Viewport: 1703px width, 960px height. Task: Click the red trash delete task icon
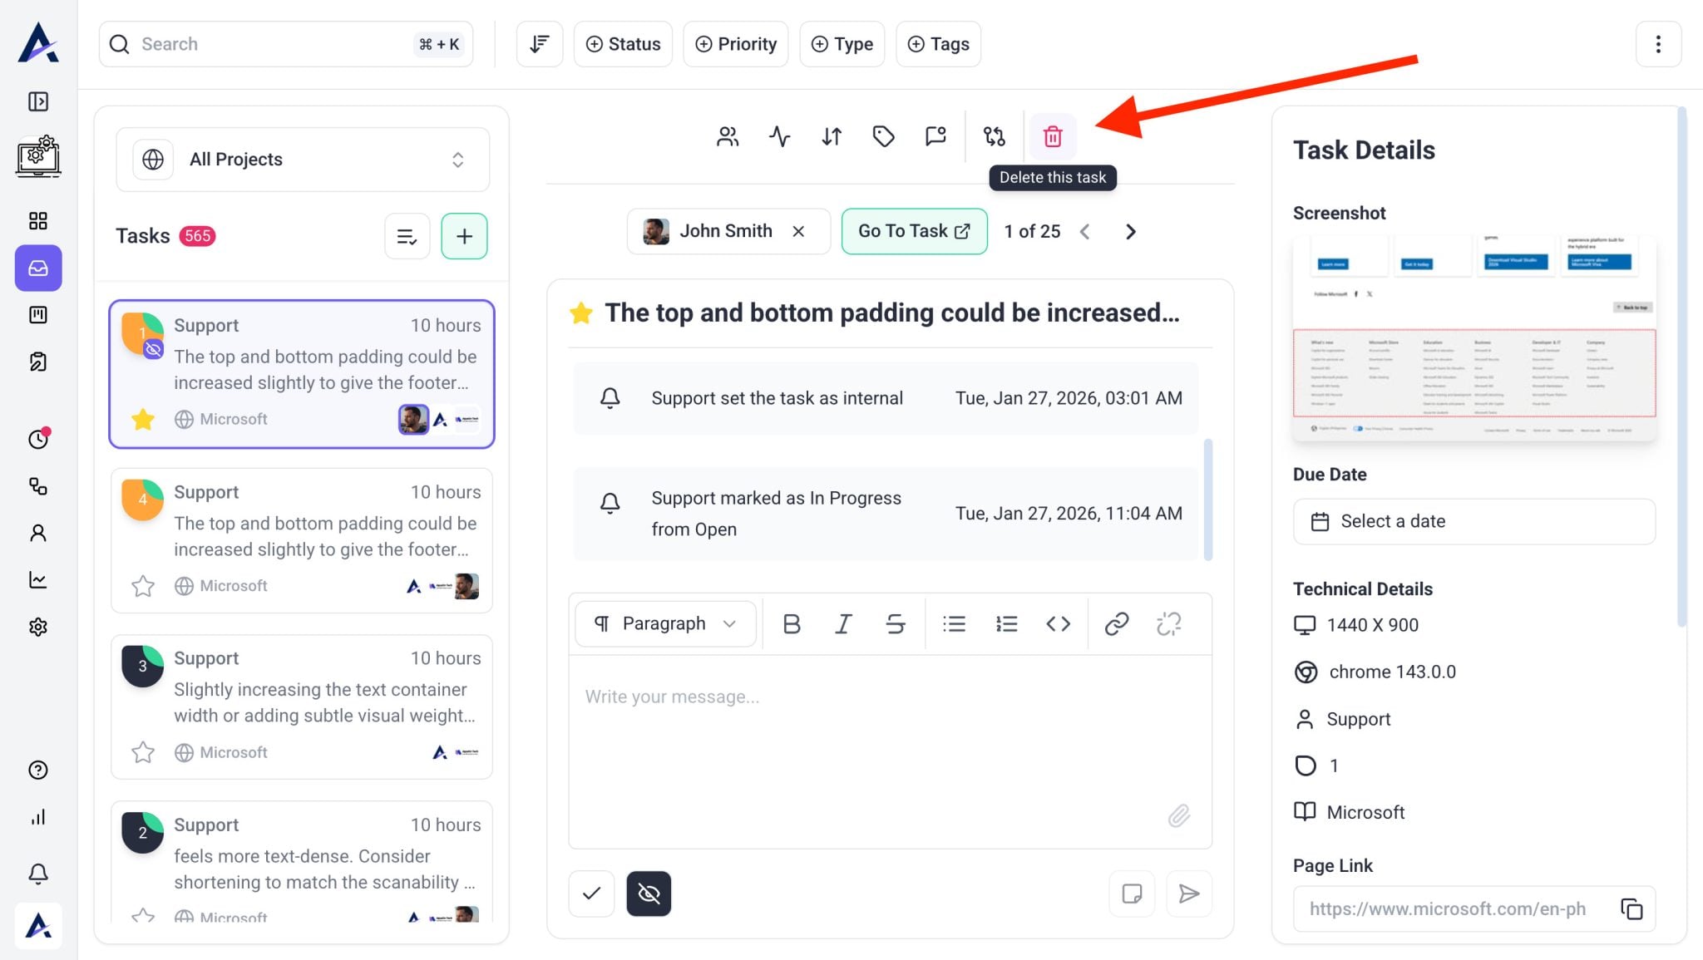click(1052, 136)
